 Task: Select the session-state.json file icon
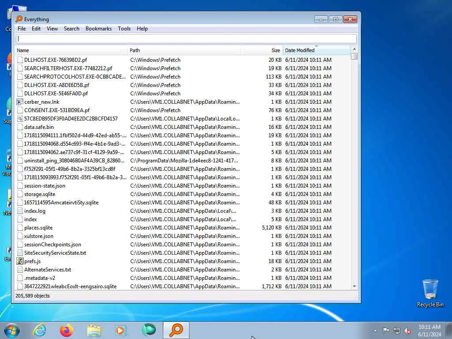[x=19, y=186]
